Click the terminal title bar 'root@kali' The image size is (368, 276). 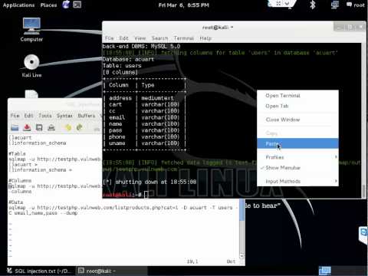[218, 28]
